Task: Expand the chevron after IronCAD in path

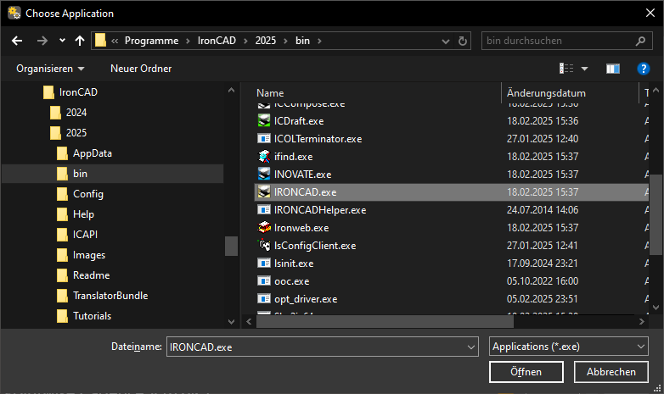Action: tap(245, 41)
